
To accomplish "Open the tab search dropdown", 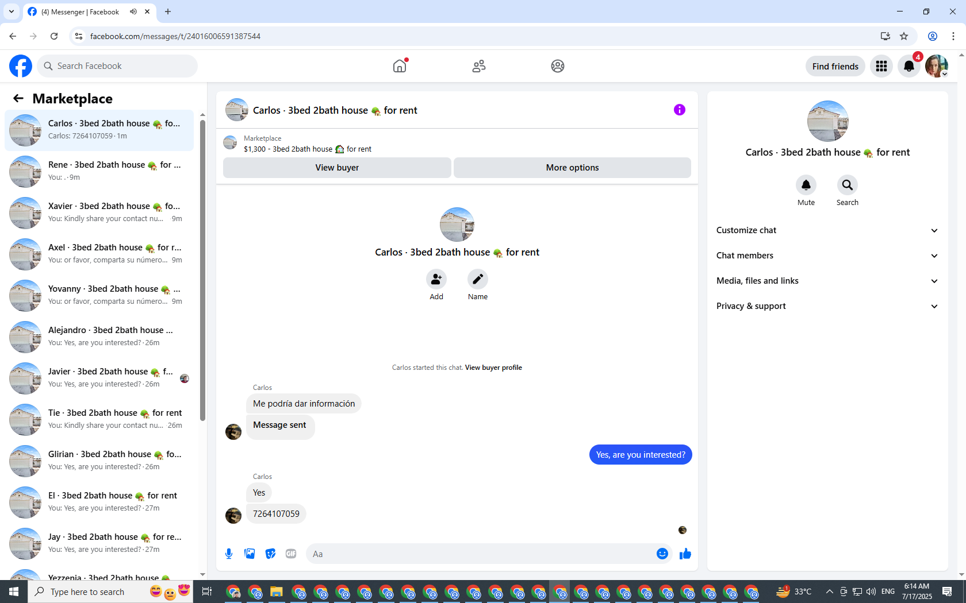I will coord(11,11).
